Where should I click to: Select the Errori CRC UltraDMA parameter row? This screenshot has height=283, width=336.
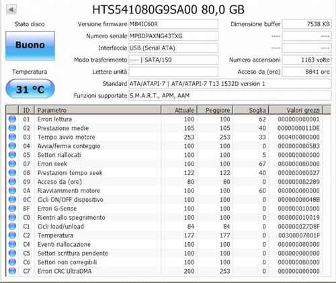(x=168, y=271)
